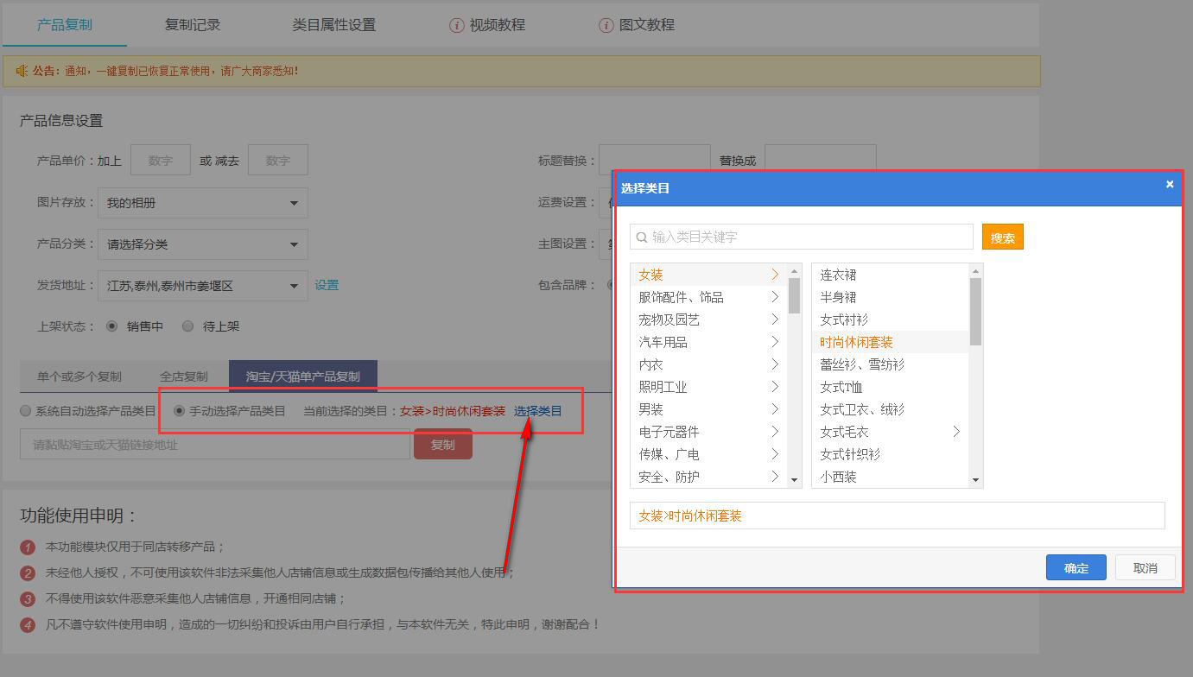Image resolution: width=1193 pixels, height=677 pixels.
Task: Open the 发货地址 dropdown for 江苏,泰州
Action: pyautogui.click(x=203, y=286)
